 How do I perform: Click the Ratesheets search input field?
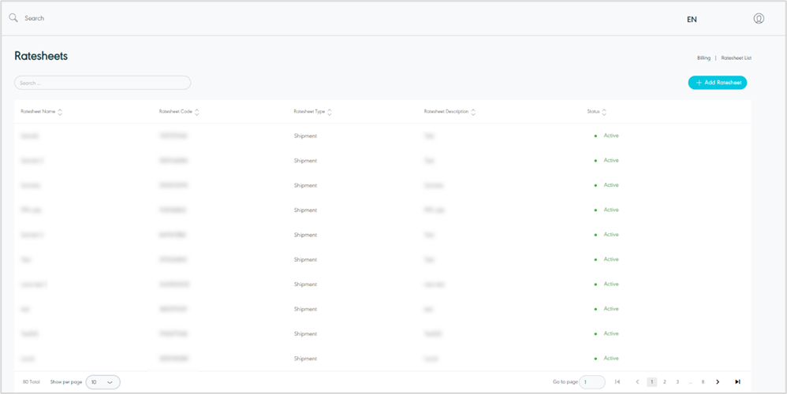point(103,82)
